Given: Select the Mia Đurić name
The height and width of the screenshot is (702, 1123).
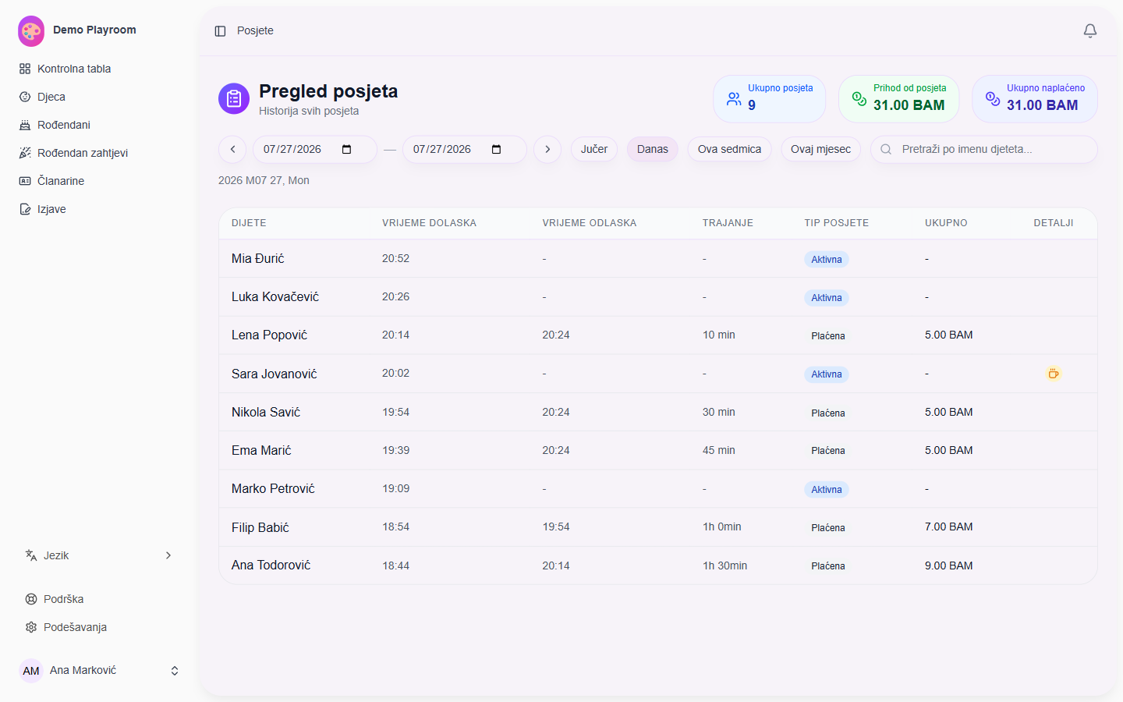Looking at the screenshot, I should (x=258, y=259).
